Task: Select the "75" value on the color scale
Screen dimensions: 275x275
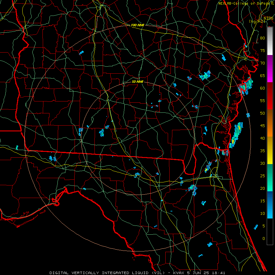Action: click(x=262, y=51)
